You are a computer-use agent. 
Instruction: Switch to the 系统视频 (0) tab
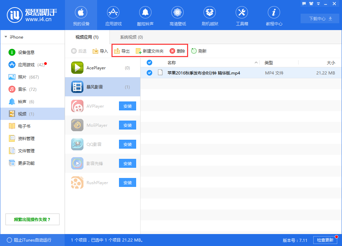pos(131,37)
